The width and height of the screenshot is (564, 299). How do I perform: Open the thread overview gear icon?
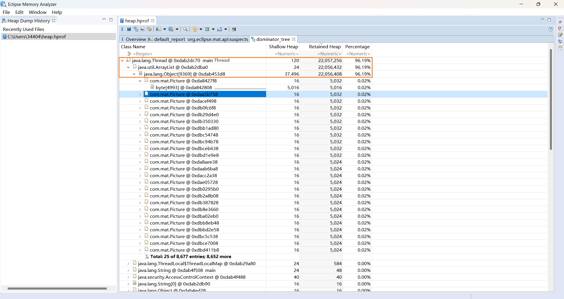(x=150, y=29)
